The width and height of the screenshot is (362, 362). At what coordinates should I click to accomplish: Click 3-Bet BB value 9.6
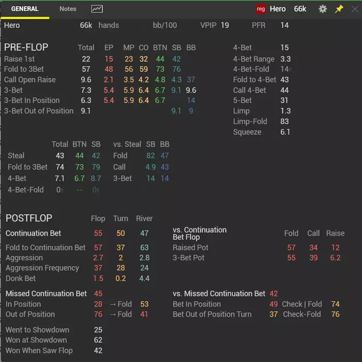point(191,90)
